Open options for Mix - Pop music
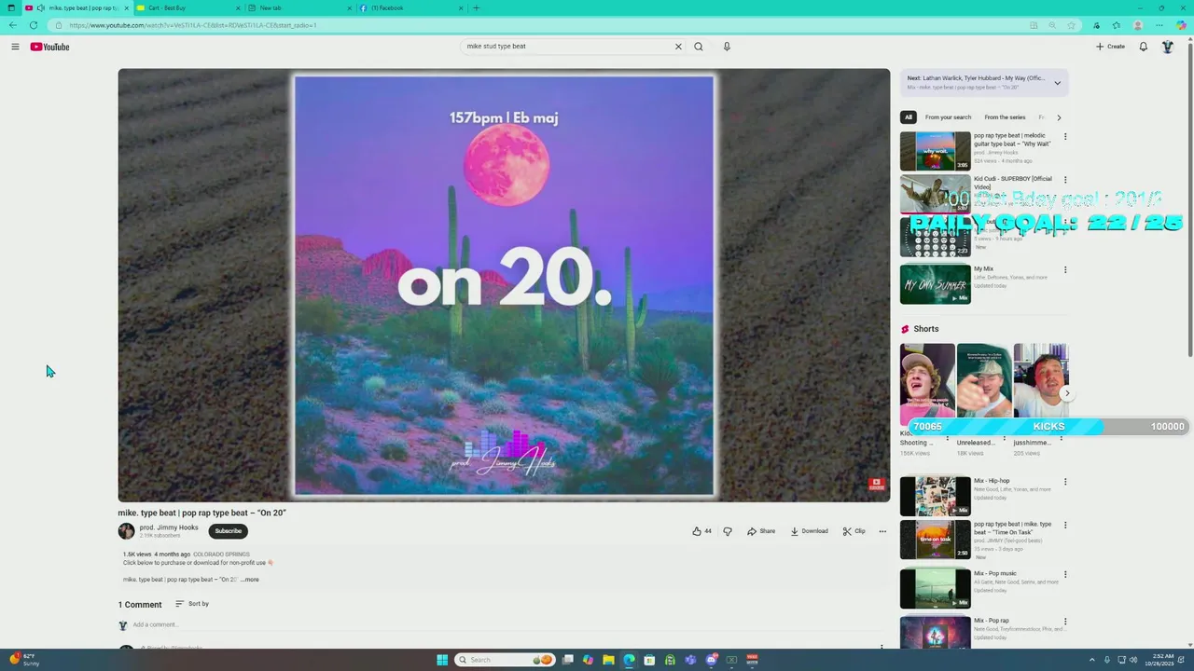This screenshot has height=671, width=1194. coord(1065,574)
